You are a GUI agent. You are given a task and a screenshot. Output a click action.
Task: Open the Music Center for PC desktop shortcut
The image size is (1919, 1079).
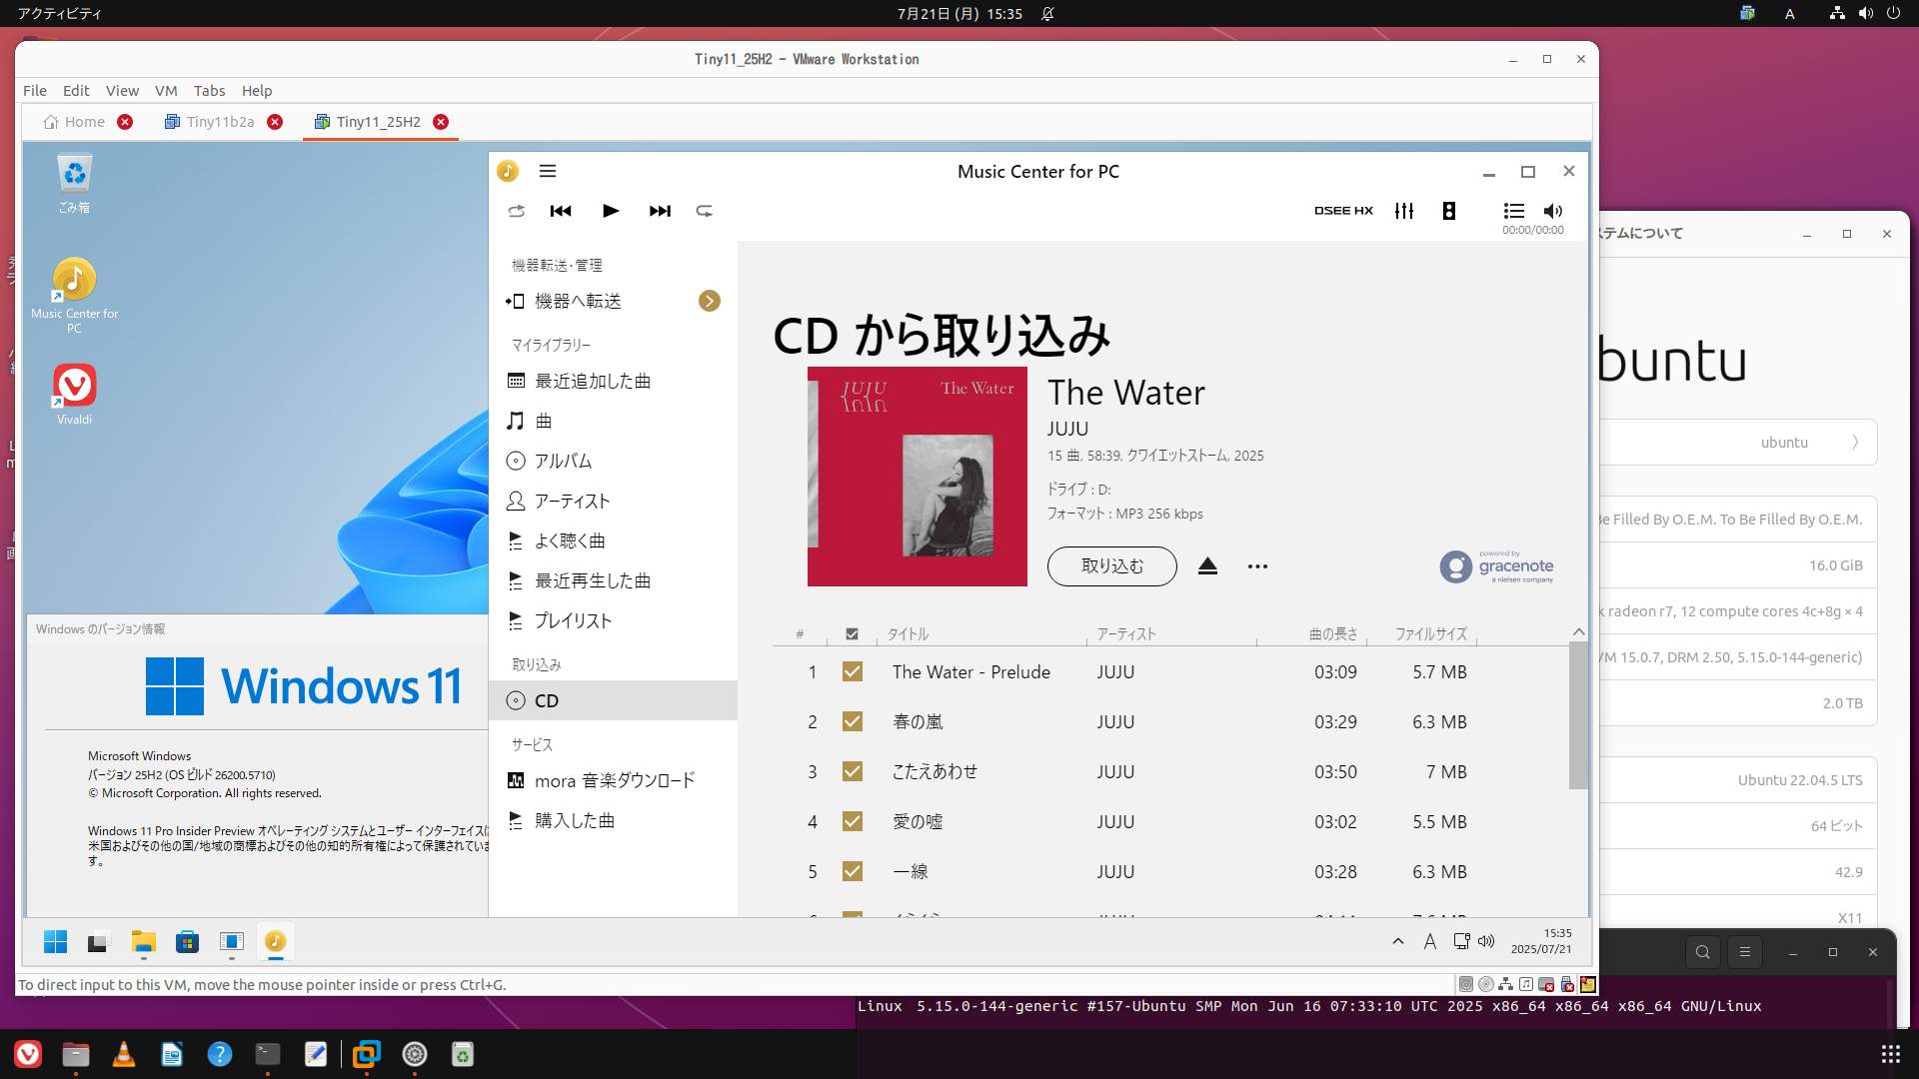pyautogui.click(x=74, y=295)
